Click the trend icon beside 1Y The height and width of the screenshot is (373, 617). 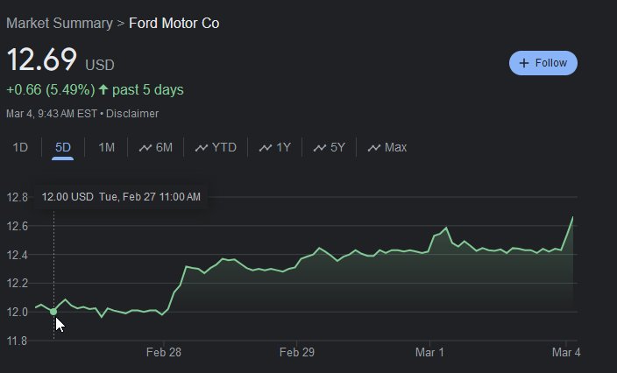[266, 148]
